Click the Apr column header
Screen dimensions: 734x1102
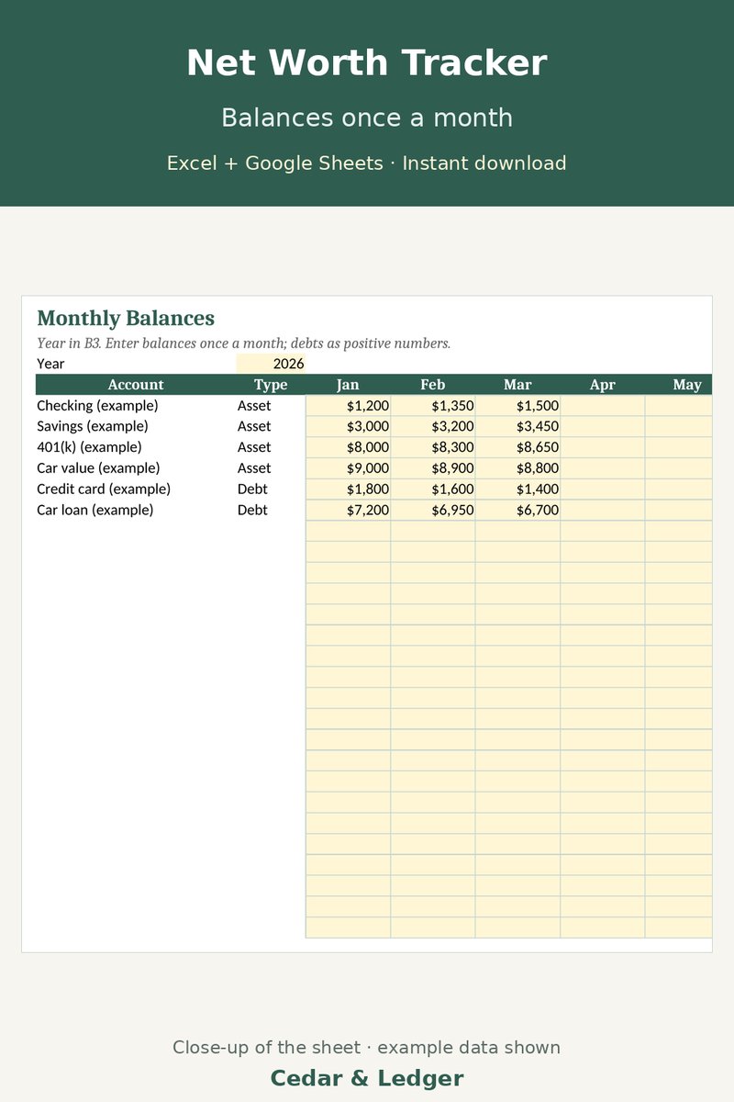[603, 385]
